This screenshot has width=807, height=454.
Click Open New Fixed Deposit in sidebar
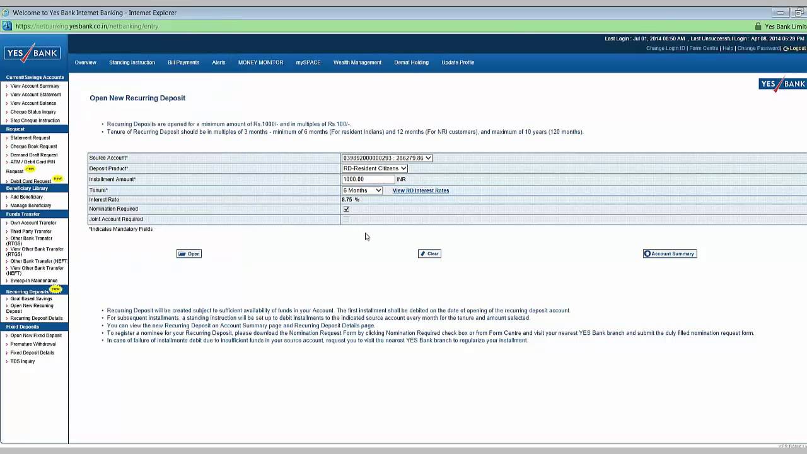click(x=36, y=335)
